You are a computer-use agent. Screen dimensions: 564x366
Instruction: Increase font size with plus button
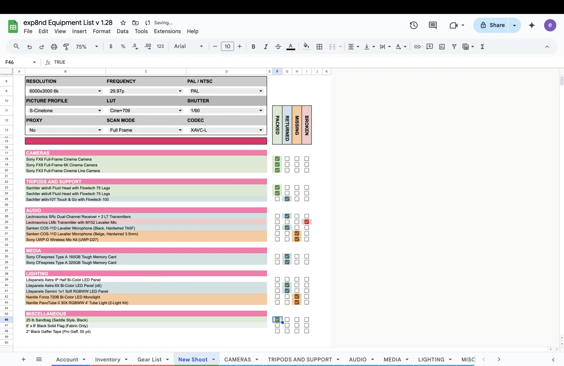[239, 46]
